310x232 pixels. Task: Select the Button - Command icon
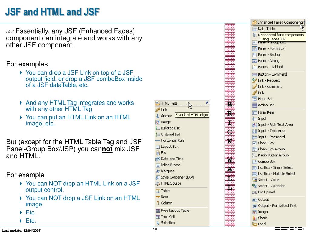(255, 74)
